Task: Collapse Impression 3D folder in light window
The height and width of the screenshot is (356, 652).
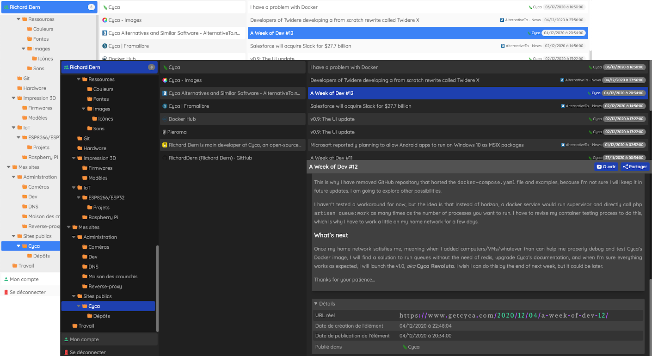Action: coord(13,98)
